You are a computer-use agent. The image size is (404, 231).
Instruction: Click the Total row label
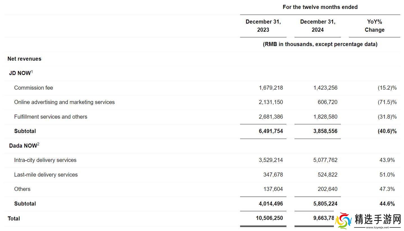tap(14, 218)
